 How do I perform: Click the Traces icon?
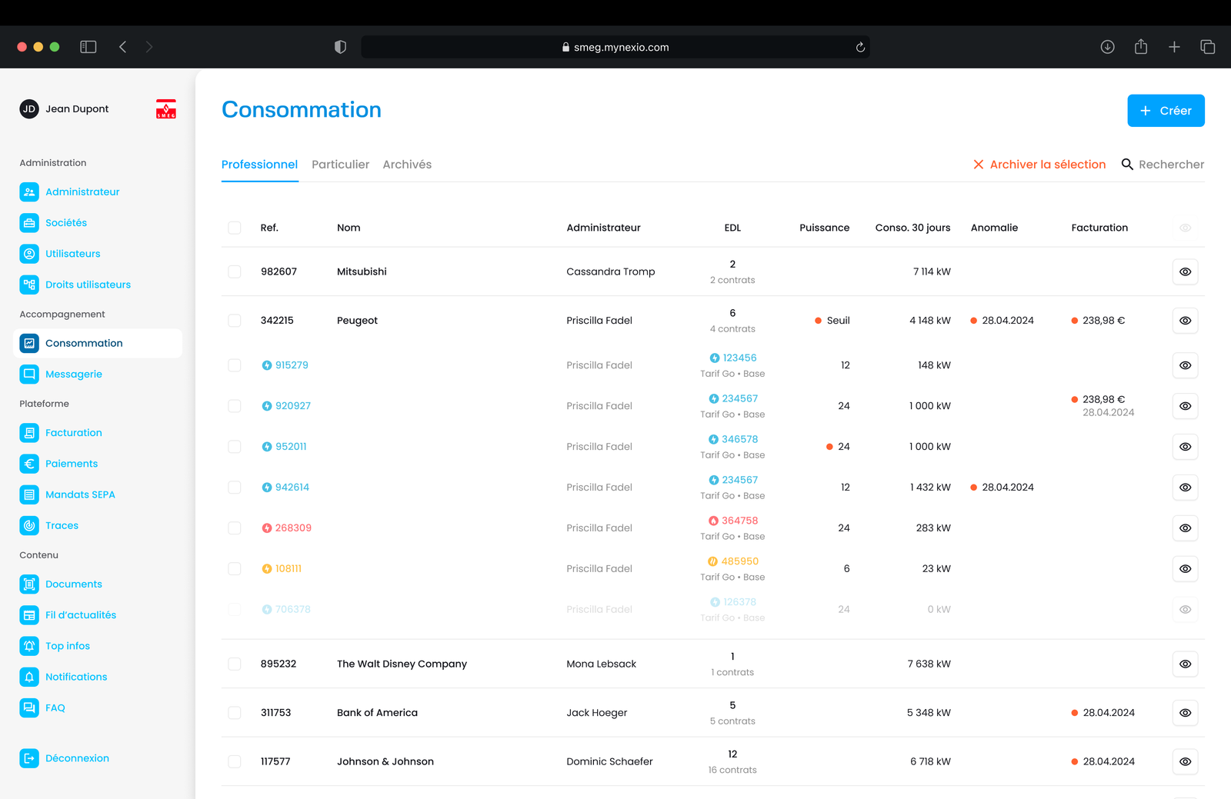click(x=29, y=525)
